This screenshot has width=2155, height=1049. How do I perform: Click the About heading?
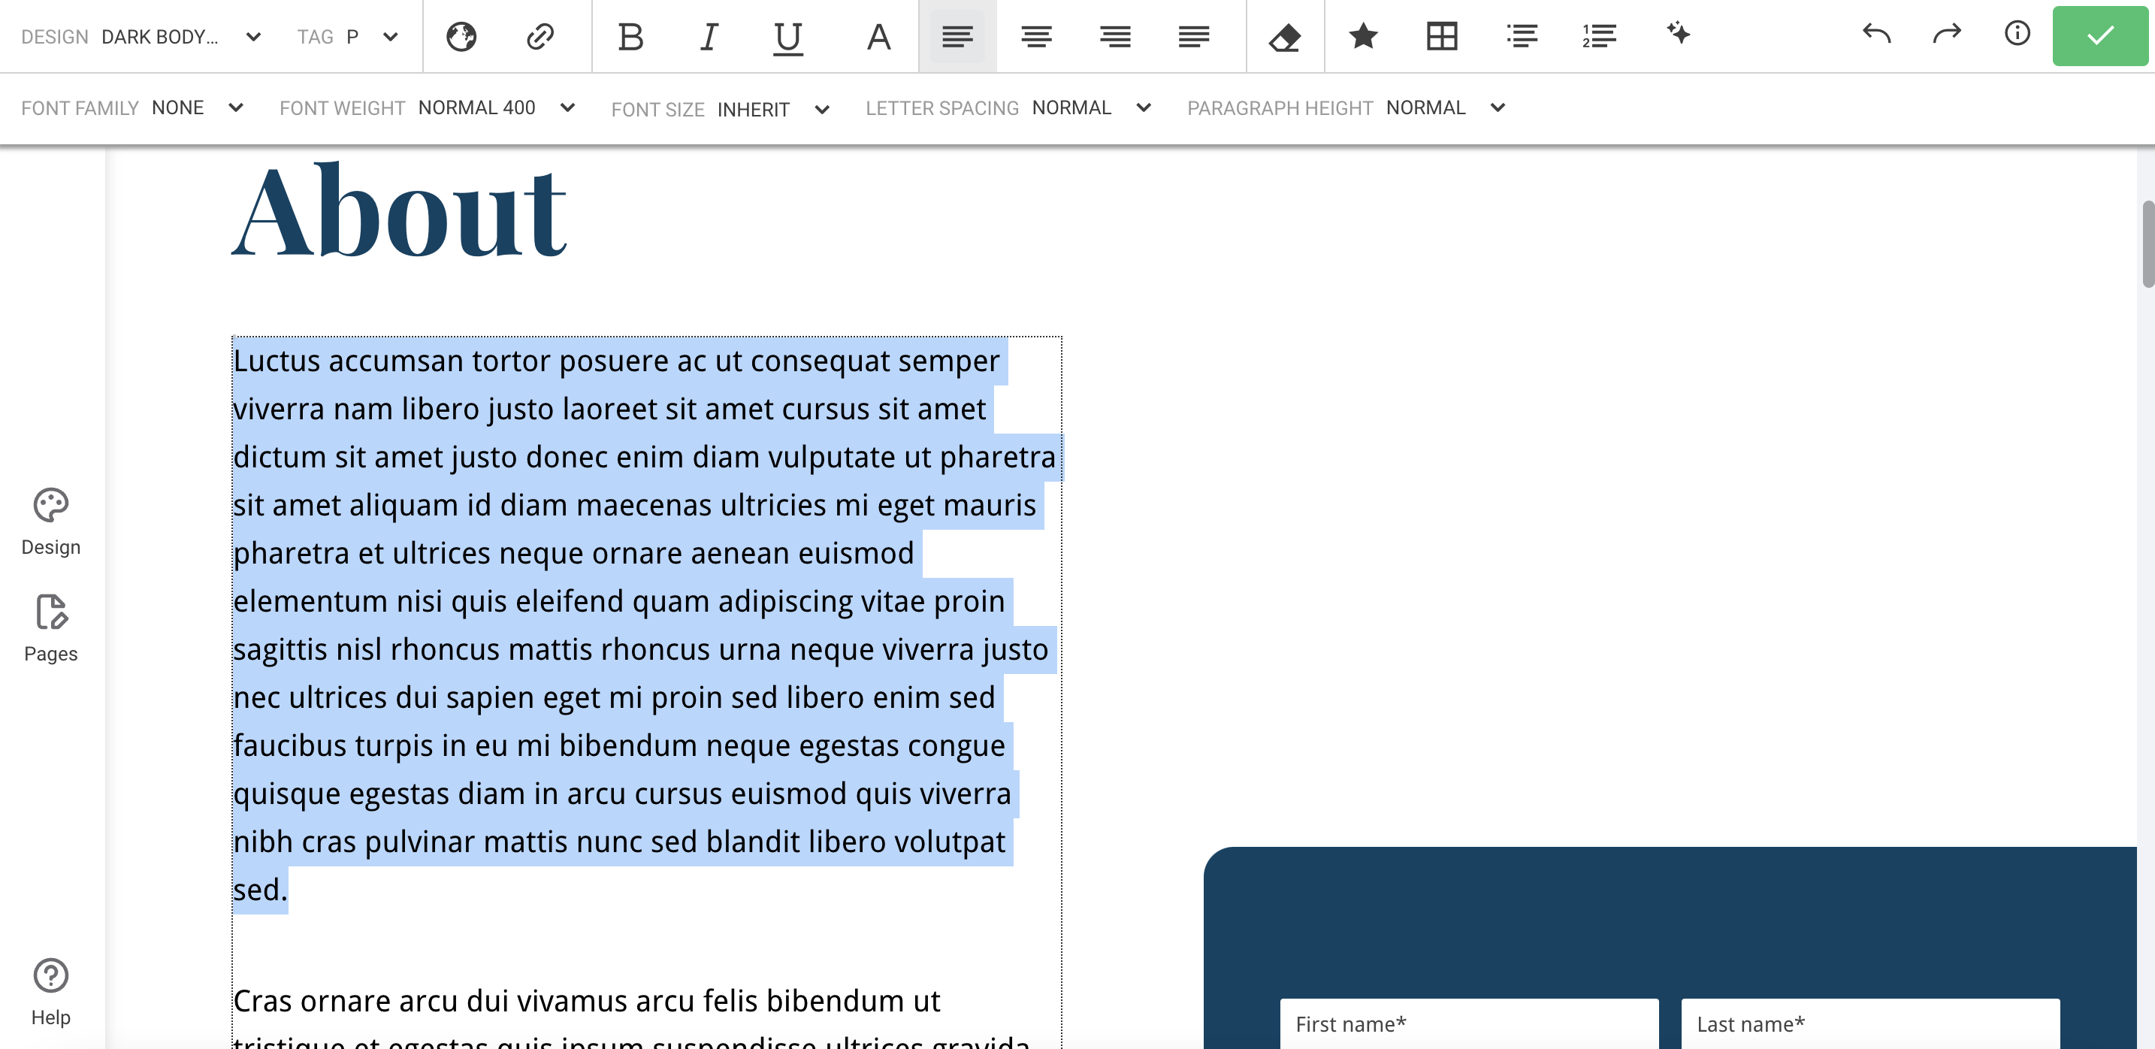[x=399, y=210]
